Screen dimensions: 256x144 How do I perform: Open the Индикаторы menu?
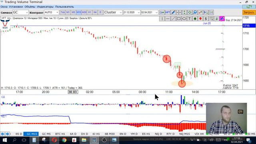45,7
